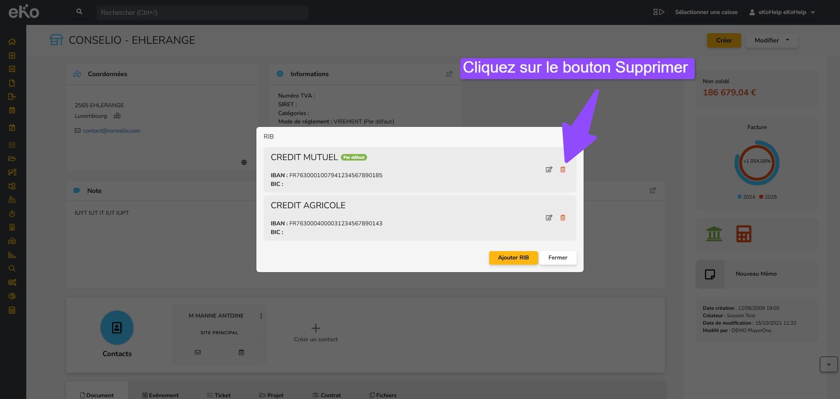Expand the eKoHelp user account menu
Screen dimensions: 840x399
point(782,12)
